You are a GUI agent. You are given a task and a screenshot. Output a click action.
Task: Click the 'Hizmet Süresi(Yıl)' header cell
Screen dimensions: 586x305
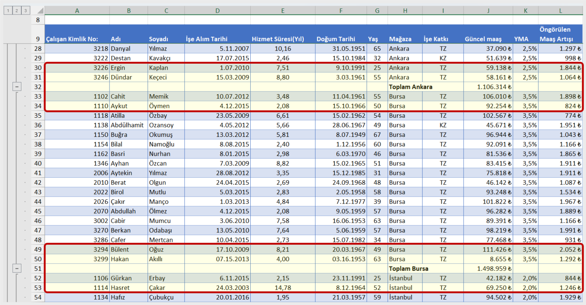(x=283, y=34)
